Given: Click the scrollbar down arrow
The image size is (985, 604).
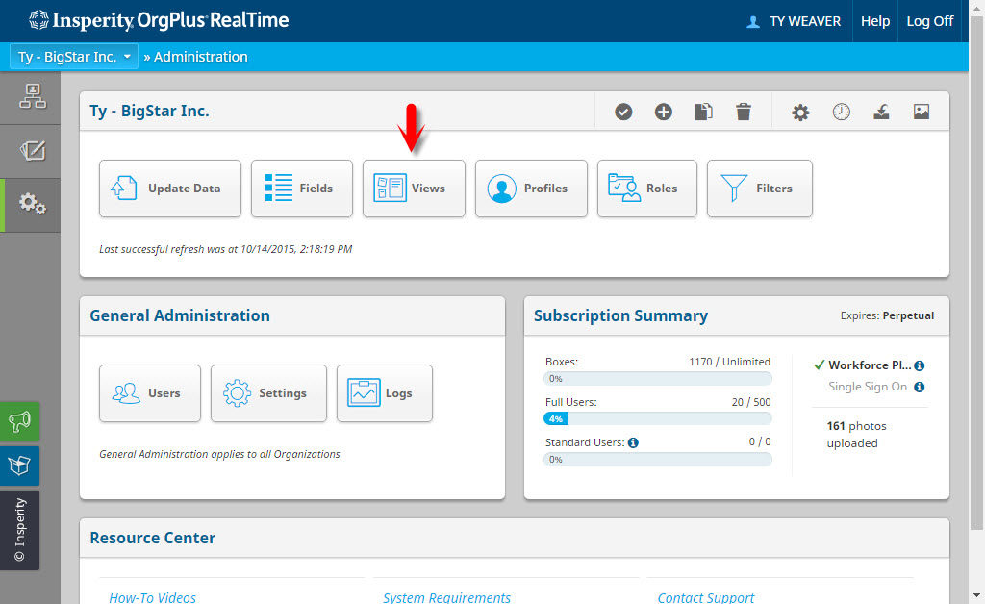Looking at the screenshot, I should pyautogui.click(x=976, y=595).
